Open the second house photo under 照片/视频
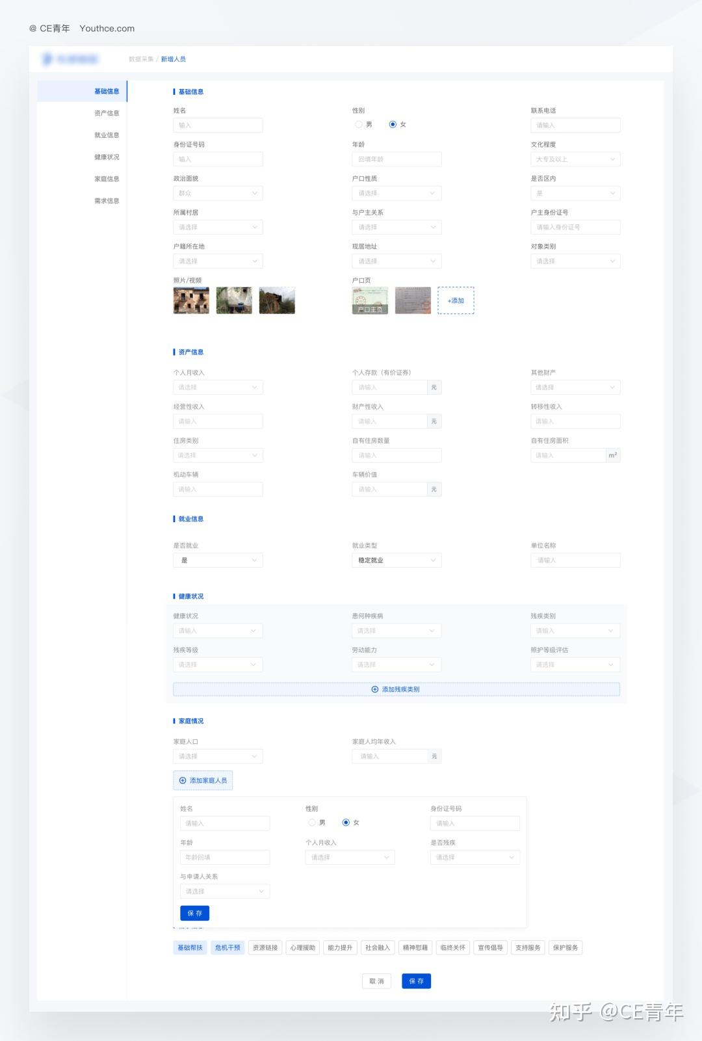 click(234, 300)
